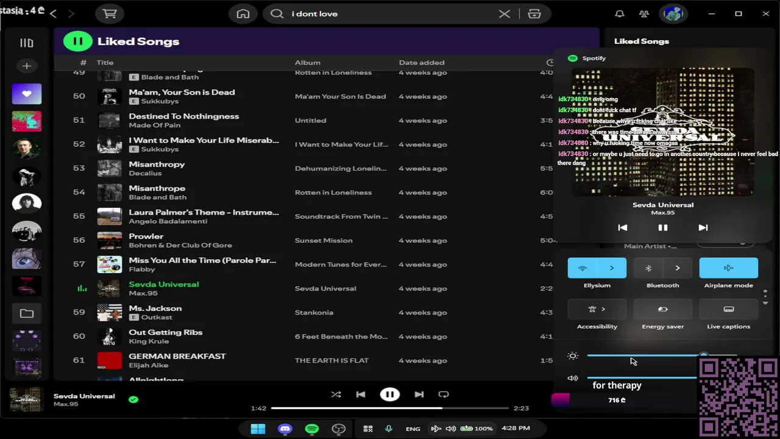Sort tracks by Date added column

point(422,62)
